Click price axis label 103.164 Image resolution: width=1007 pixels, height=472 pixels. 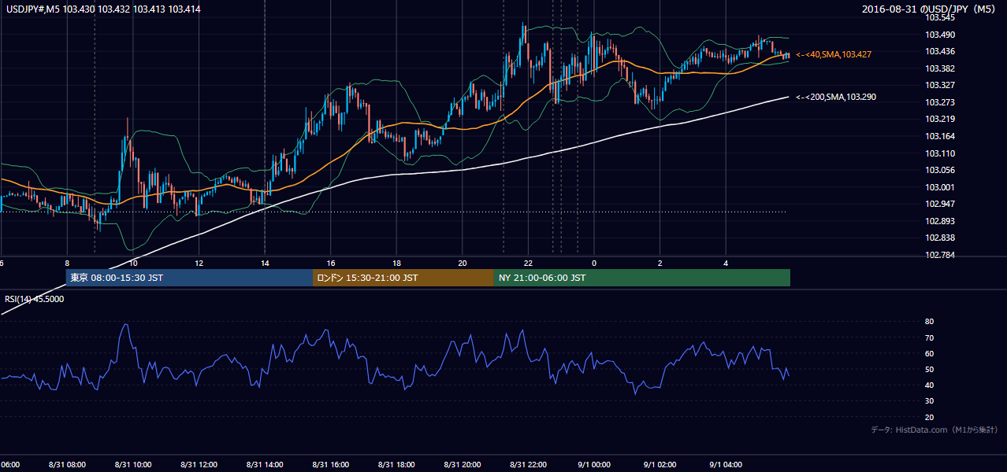coord(939,136)
